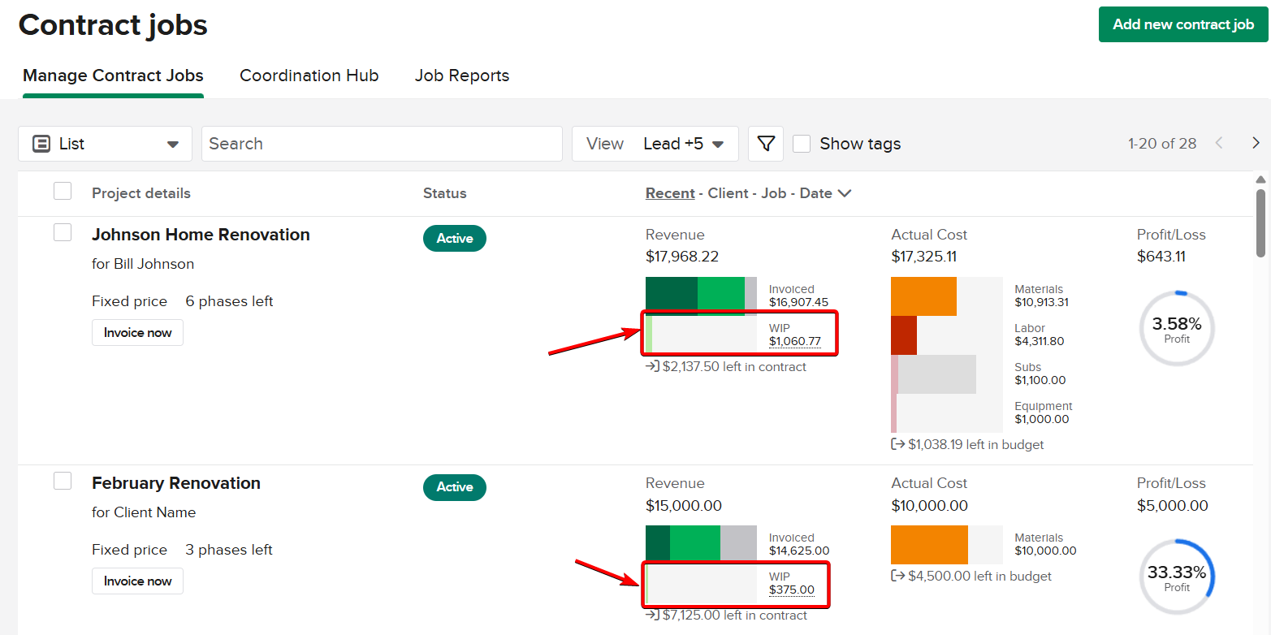Enable the Show tags checkbox
Screen dimensions: 1271x635
802,144
